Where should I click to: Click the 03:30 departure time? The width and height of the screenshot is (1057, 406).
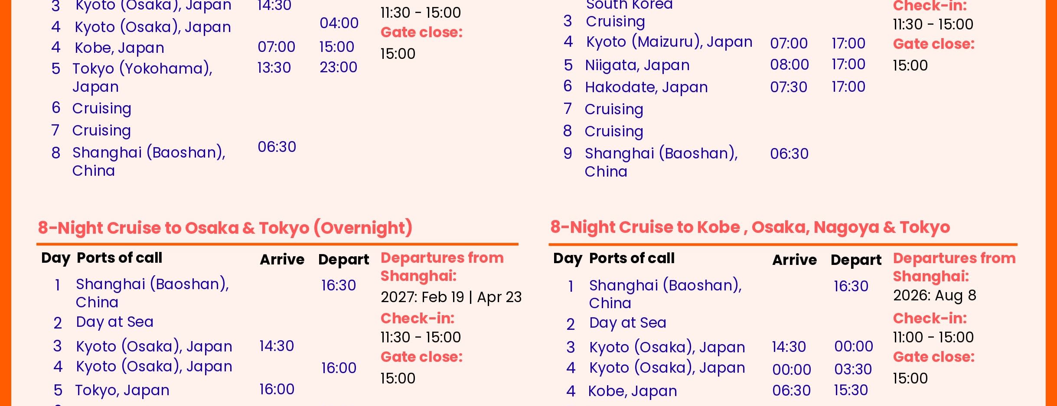coord(853,369)
